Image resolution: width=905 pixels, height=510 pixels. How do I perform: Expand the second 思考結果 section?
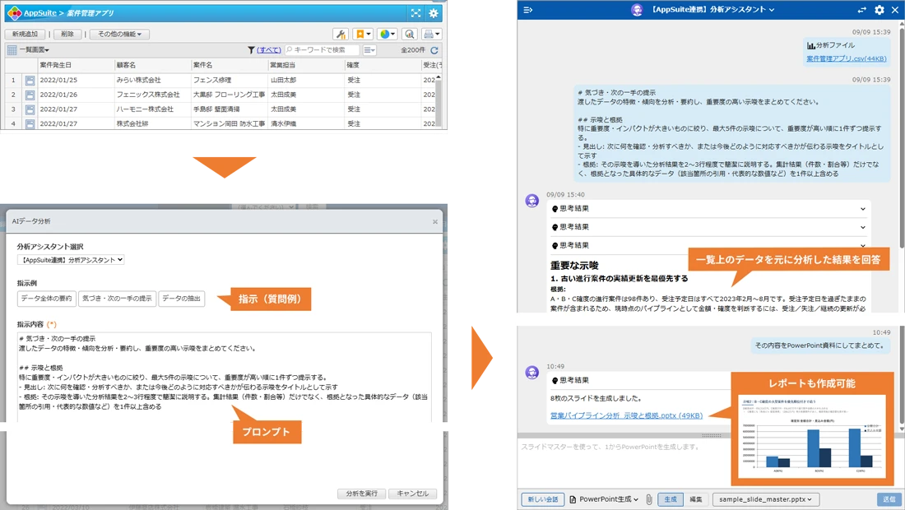(708, 227)
